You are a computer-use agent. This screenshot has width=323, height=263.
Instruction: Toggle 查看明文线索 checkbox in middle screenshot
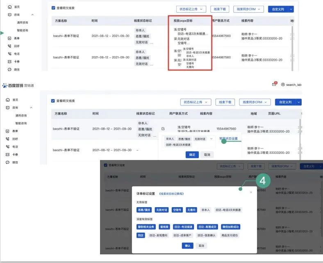coord(53,101)
